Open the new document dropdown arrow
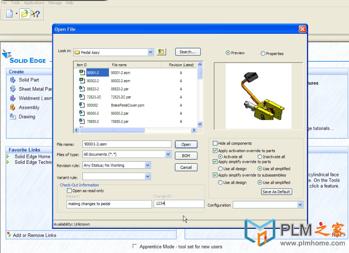Viewport: 349px width, 253px height. click(x=17, y=14)
